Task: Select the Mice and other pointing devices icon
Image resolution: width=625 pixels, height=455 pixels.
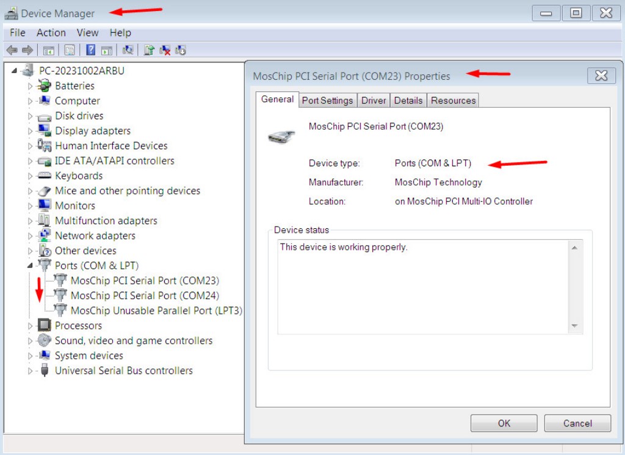Action: tap(44, 191)
